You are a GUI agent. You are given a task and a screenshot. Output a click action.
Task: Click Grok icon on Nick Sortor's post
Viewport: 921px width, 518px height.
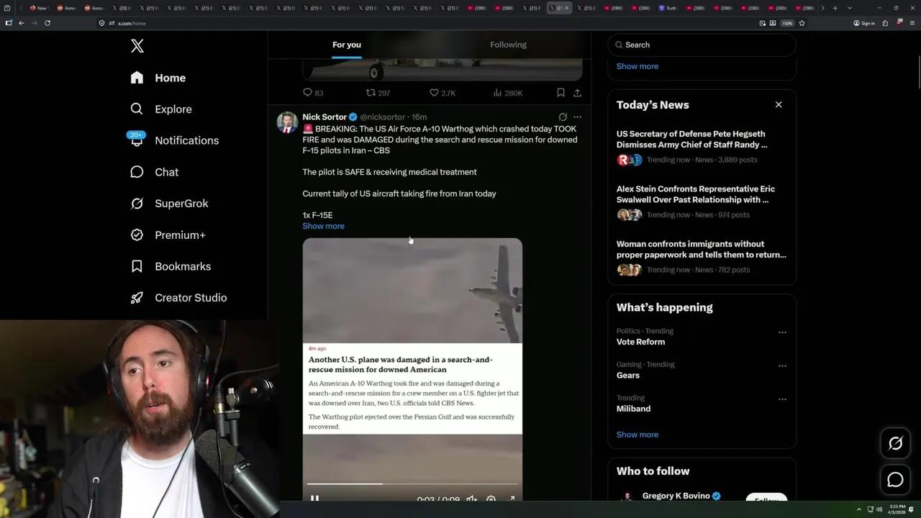(x=563, y=117)
